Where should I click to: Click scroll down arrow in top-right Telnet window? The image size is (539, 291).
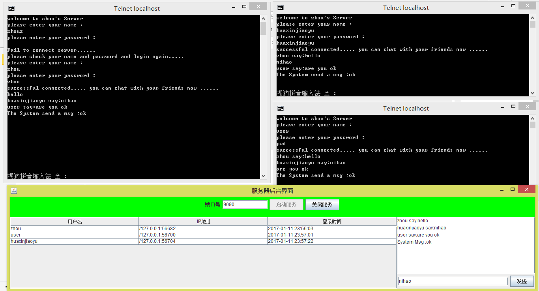(x=532, y=93)
